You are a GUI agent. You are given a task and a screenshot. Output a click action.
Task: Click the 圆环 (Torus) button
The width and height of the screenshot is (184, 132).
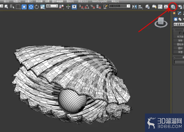[179, 48]
